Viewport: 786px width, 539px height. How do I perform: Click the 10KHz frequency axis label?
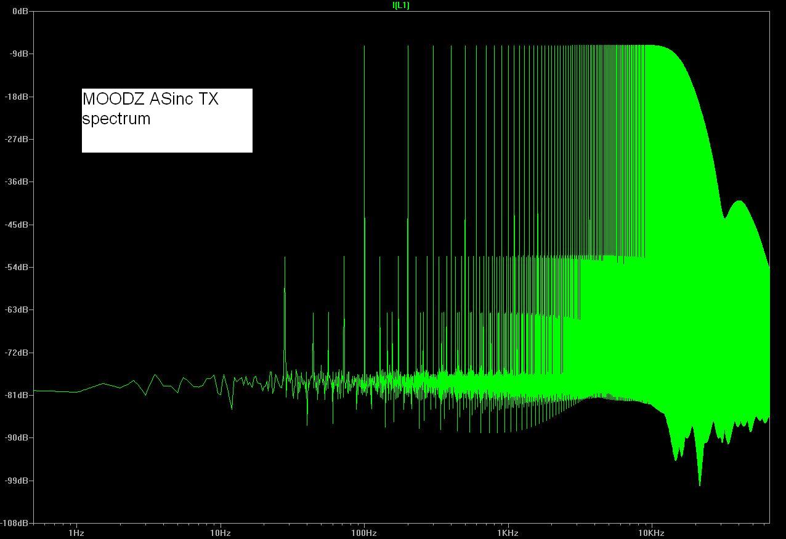tap(651, 533)
